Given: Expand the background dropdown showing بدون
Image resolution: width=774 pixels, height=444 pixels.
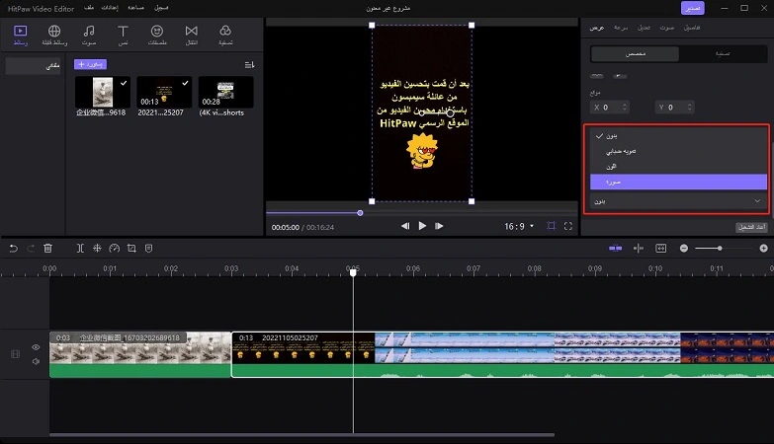Looking at the screenshot, I should coord(678,201).
